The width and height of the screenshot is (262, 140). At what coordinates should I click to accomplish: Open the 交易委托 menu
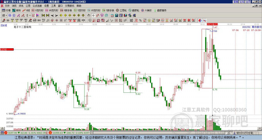tap(70, 6)
